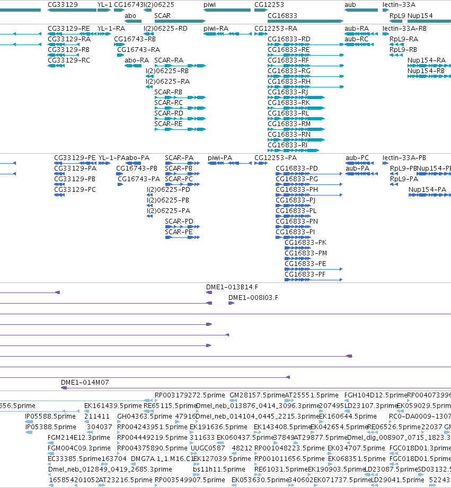Click transcript CG16833-RI label
This screenshot has height=488, width=451.
point(287,145)
